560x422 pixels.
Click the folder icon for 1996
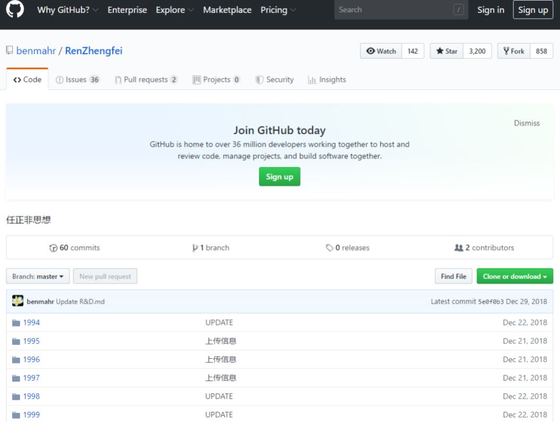[16, 359]
